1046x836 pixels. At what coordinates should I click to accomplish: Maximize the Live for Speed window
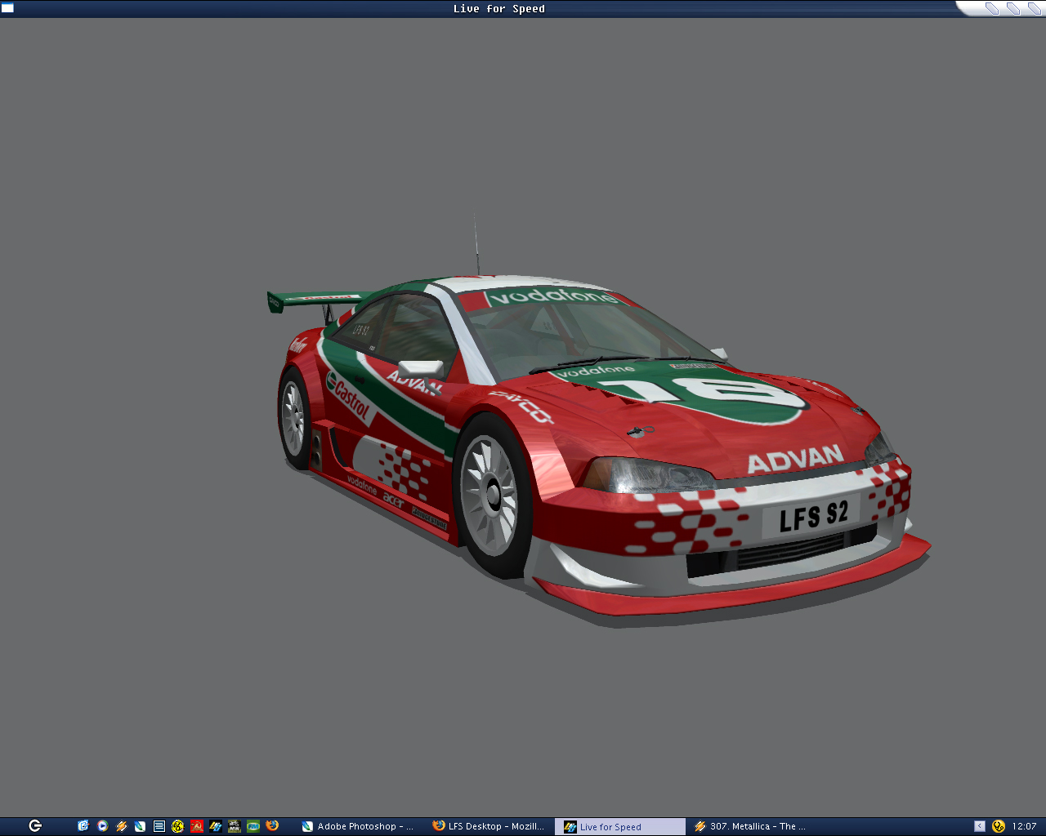(x=1013, y=8)
